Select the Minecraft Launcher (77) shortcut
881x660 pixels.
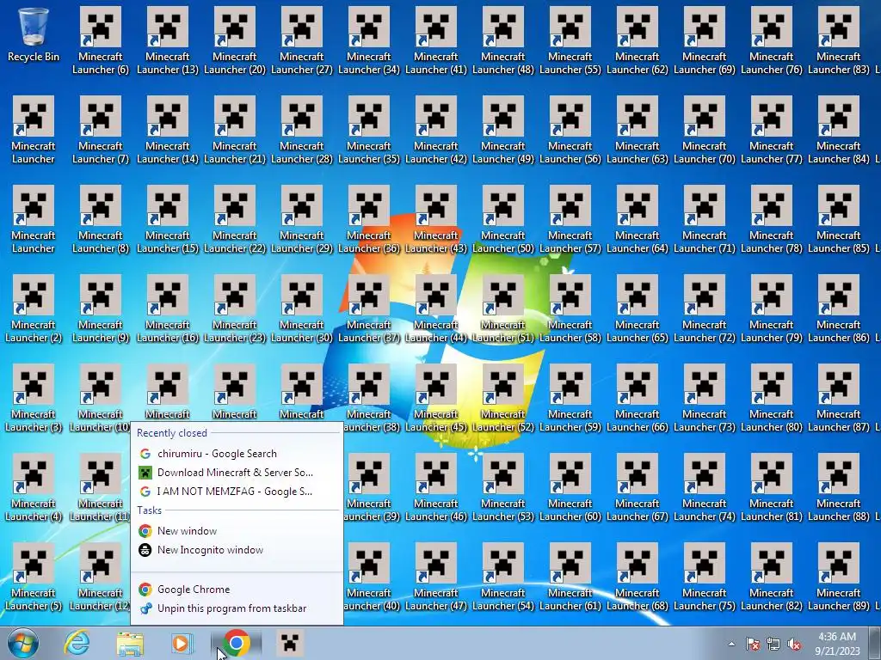pyautogui.click(x=772, y=130)
